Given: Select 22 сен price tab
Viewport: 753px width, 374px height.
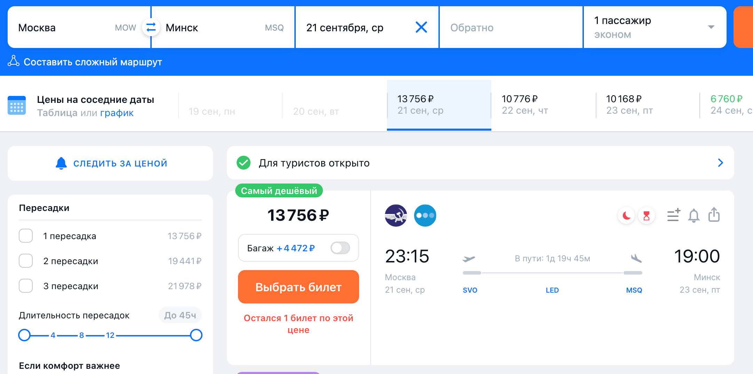Looking at the screenshot, I should pyautogui.click(x=543, y=105).
